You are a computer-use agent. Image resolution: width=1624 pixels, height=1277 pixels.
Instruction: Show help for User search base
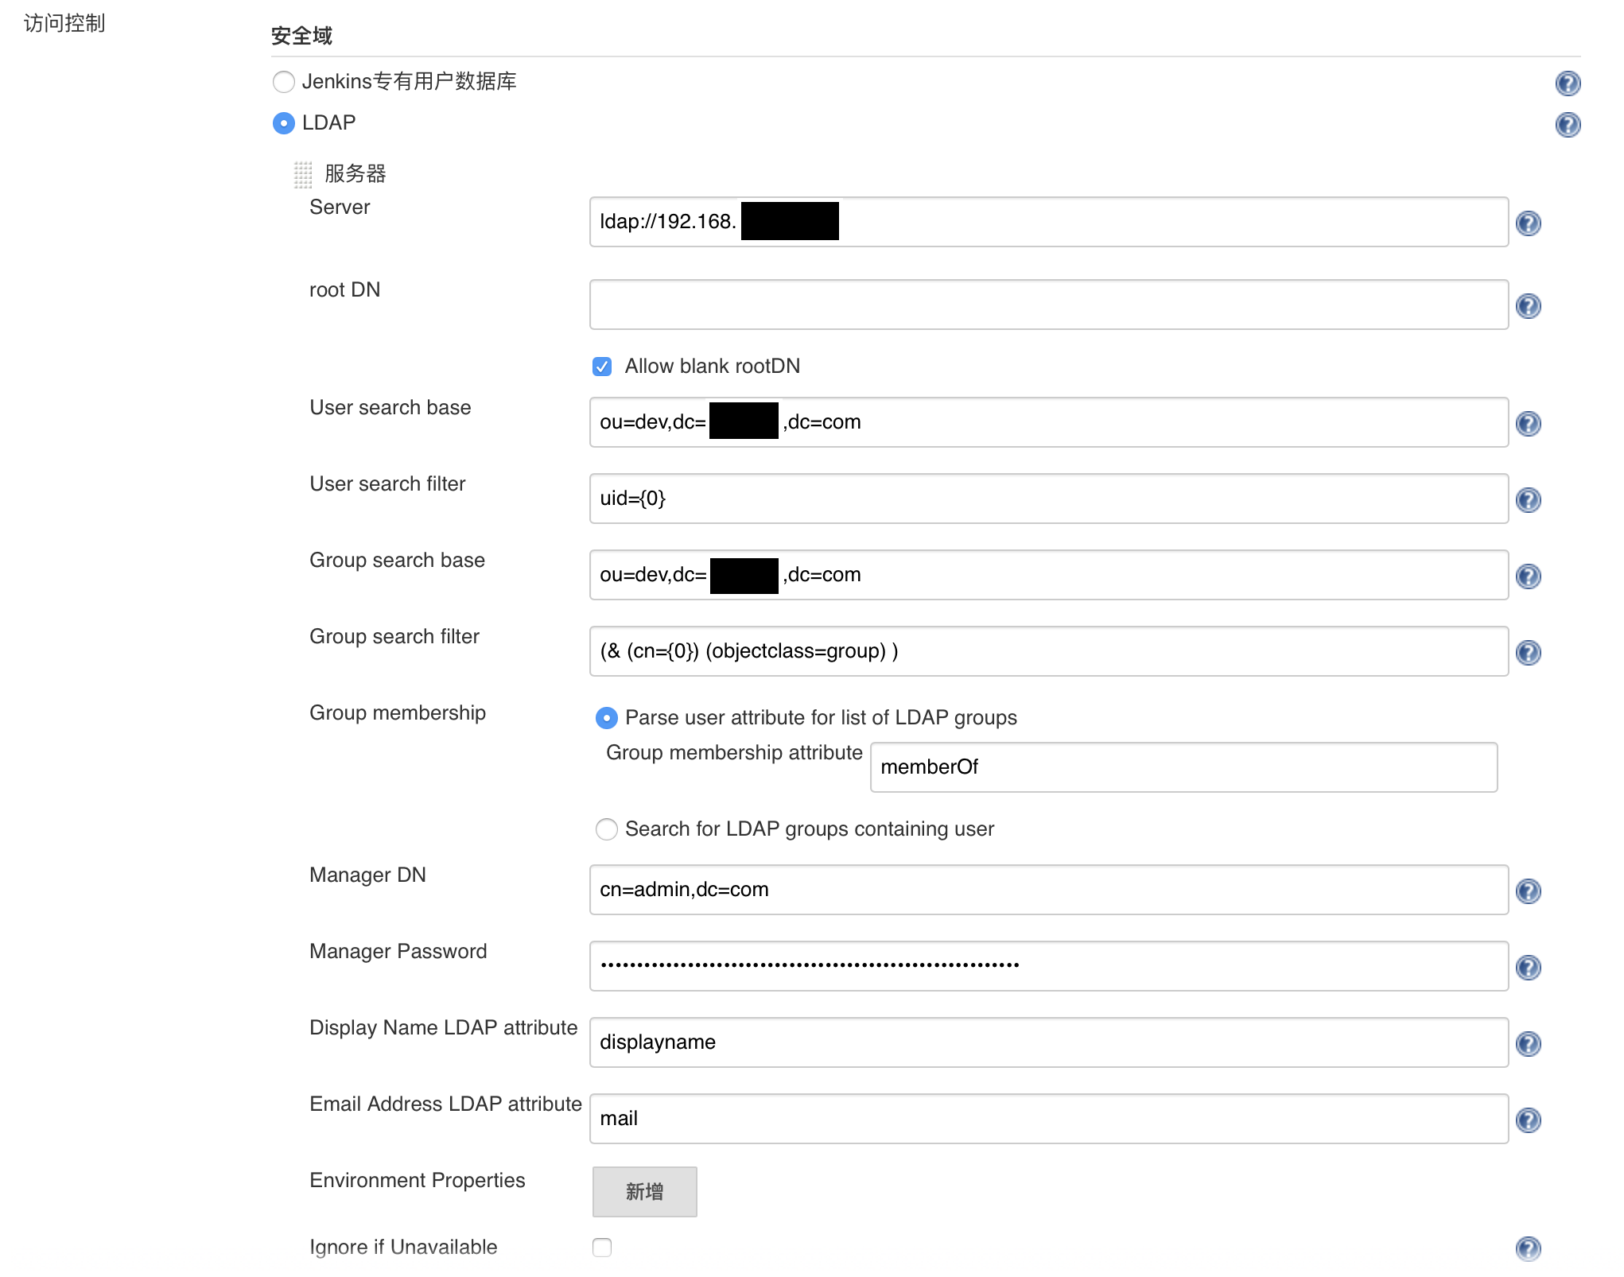(x=1528, y=424)
